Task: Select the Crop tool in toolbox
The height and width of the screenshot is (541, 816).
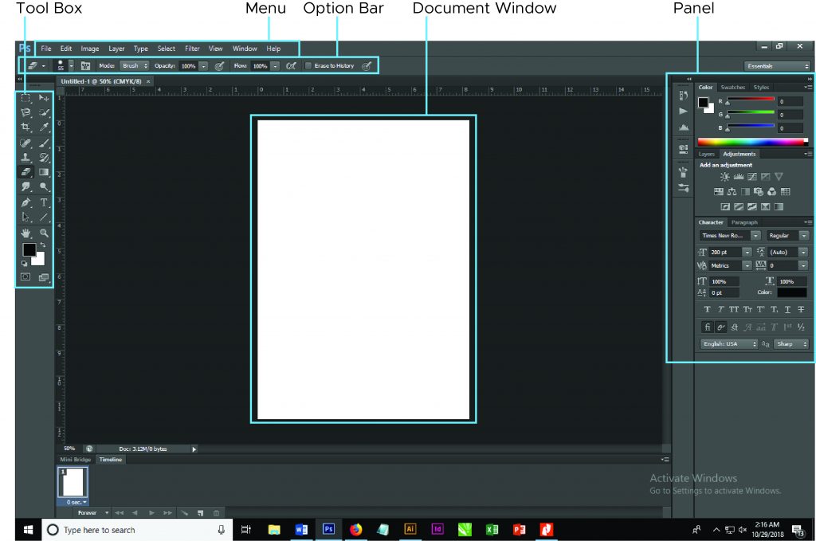Action: pyautogui.click(x=25, y=127)
